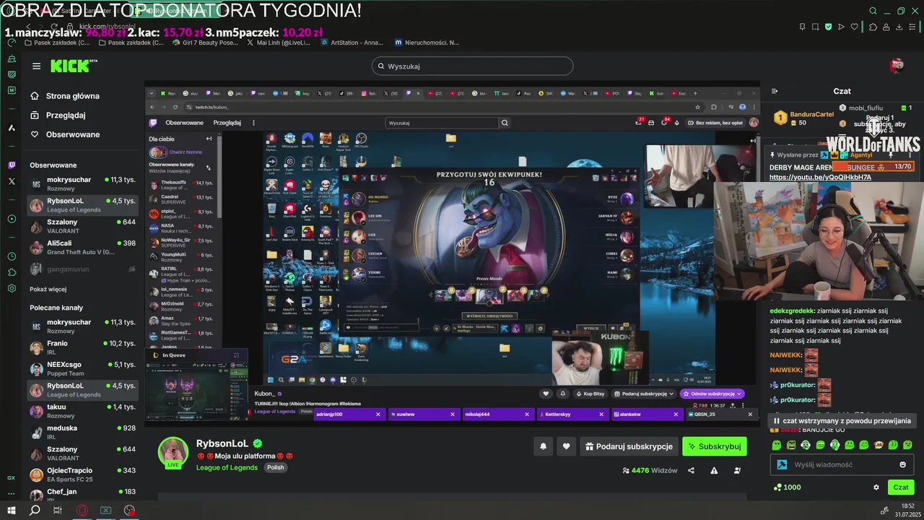Open the ArtStation bookmark
The height and width of the screenshot is (520, 924).
[x=352, y=43]
